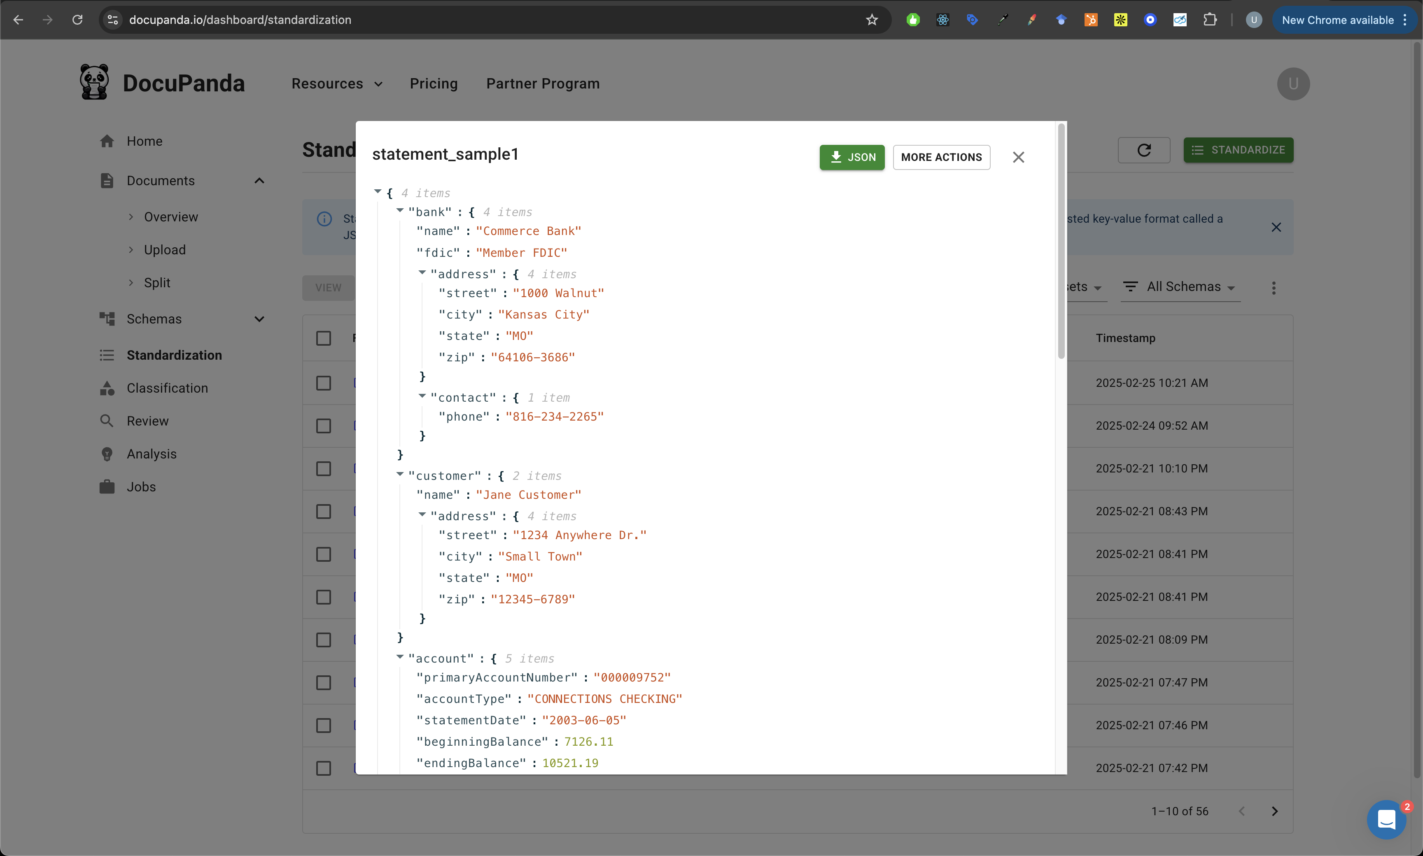Viewport: 1423px width, 856px height.
Task: Dismiss the info banner with its X icon
Action: [1276, 227]
